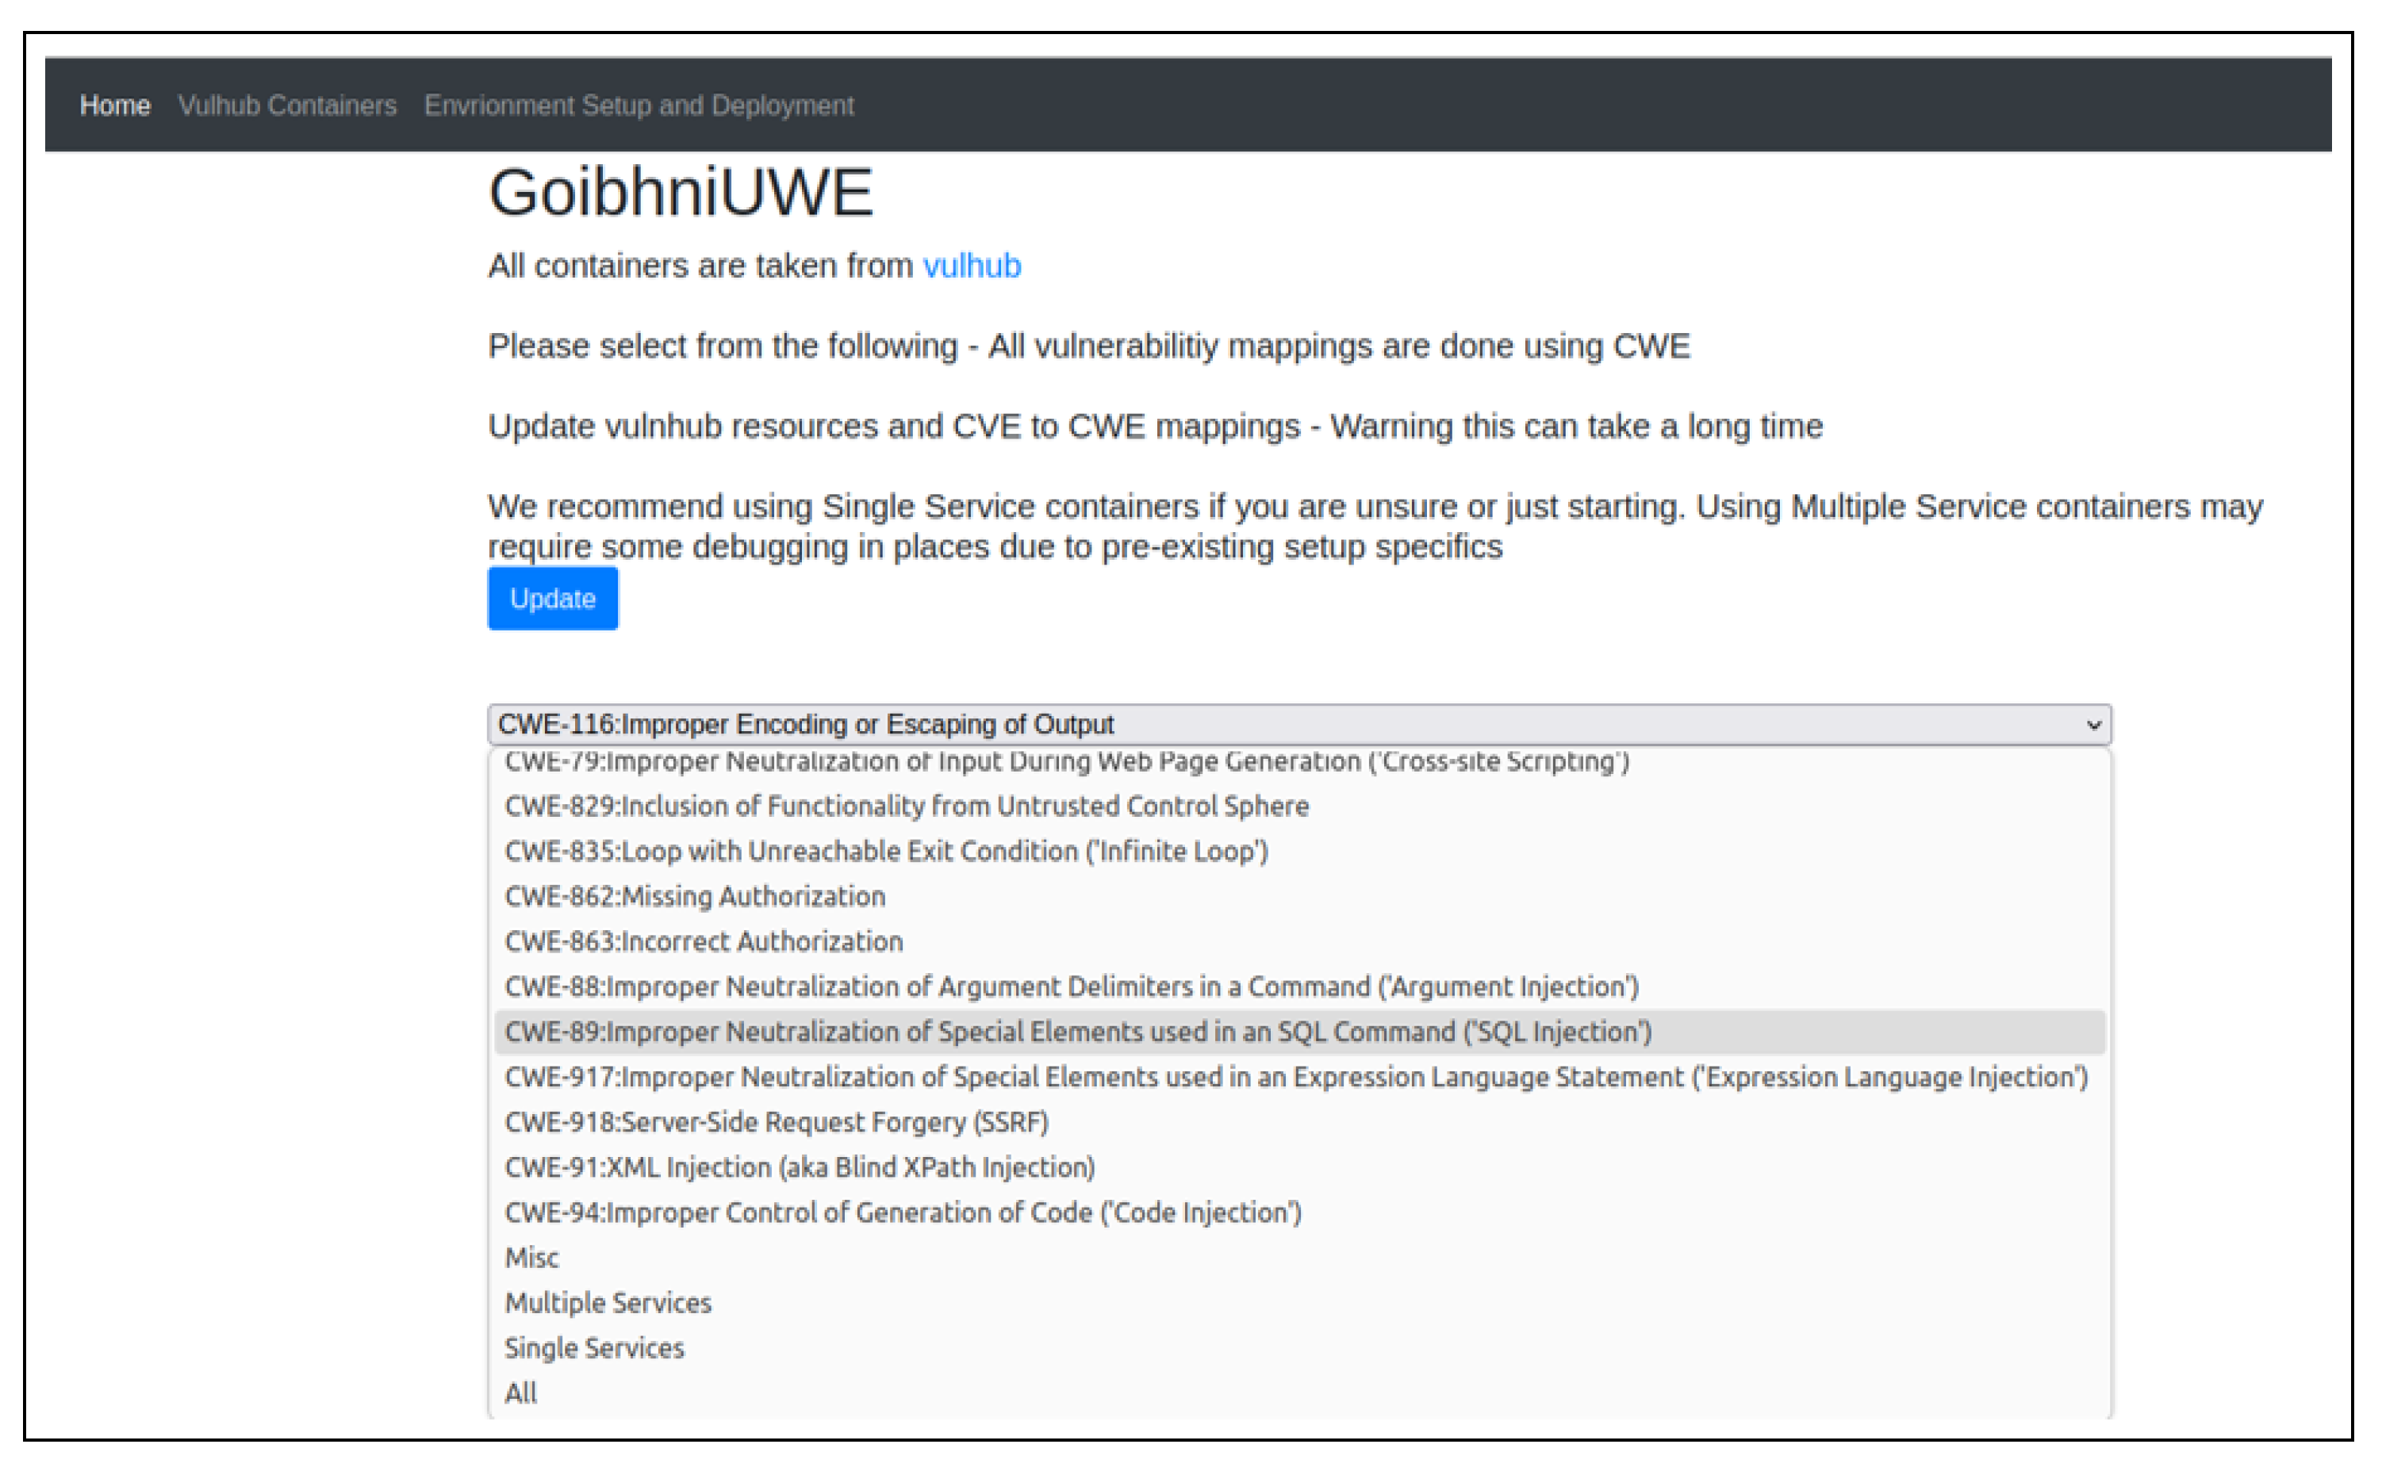Open the Vulhub Containers page
Viewport: 2382px width, 1471px height.
tap(287, 105)
